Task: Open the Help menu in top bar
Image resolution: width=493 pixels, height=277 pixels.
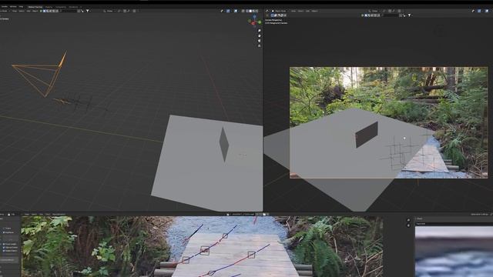Action: pos(21,7)
